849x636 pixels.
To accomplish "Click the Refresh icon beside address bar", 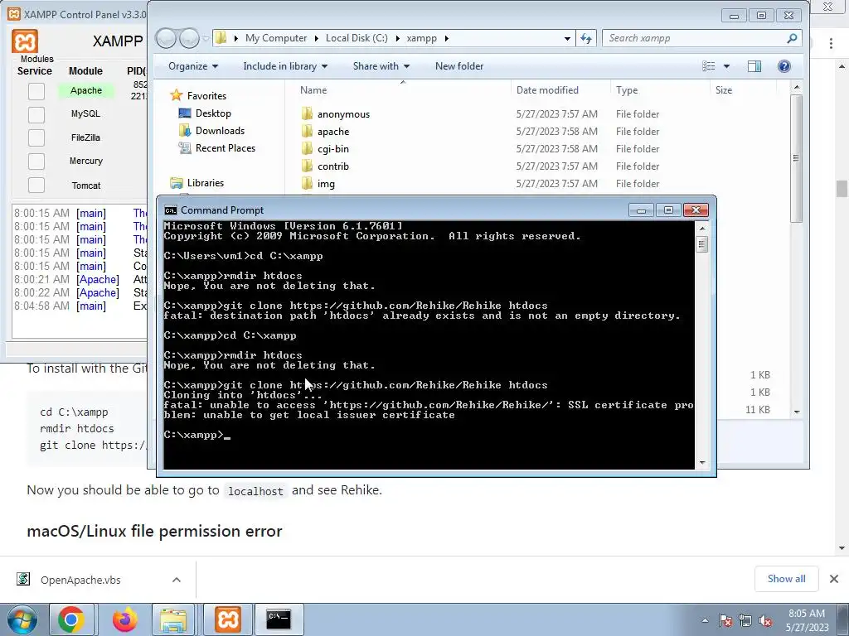I will point(586,38).
